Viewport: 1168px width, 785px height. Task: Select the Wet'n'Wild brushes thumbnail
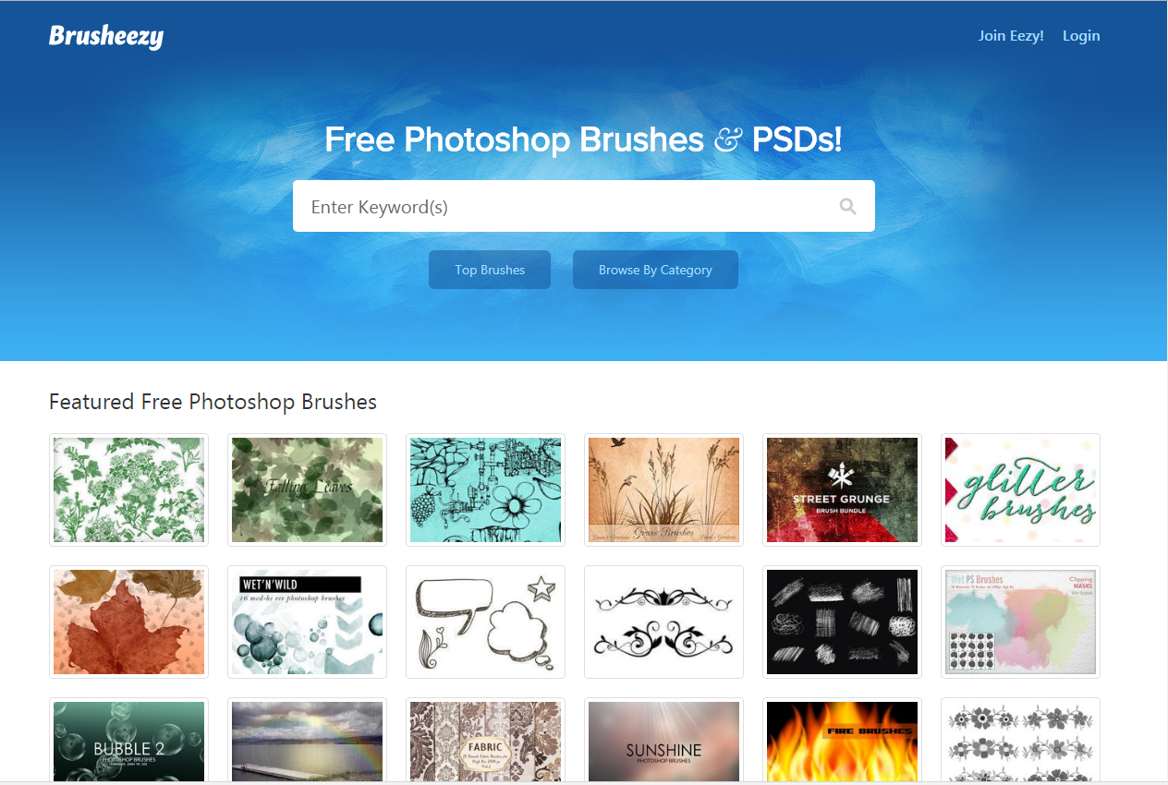pos(307,622)
